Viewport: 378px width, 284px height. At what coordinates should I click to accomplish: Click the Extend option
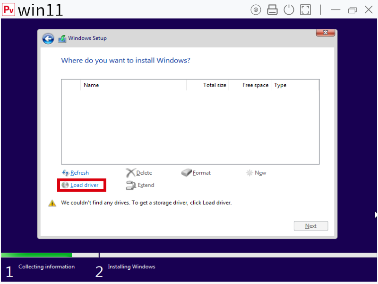tap(146, 185)
